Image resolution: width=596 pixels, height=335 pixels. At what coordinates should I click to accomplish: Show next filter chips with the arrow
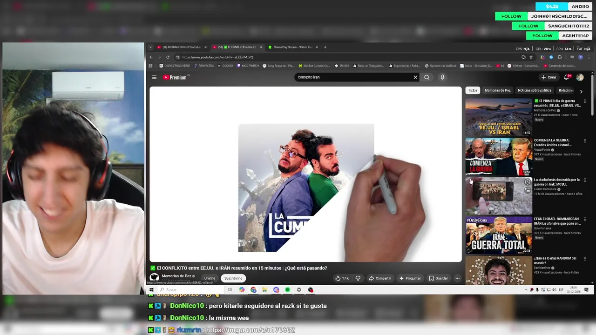pyautogui.click(x=581, y=91)
